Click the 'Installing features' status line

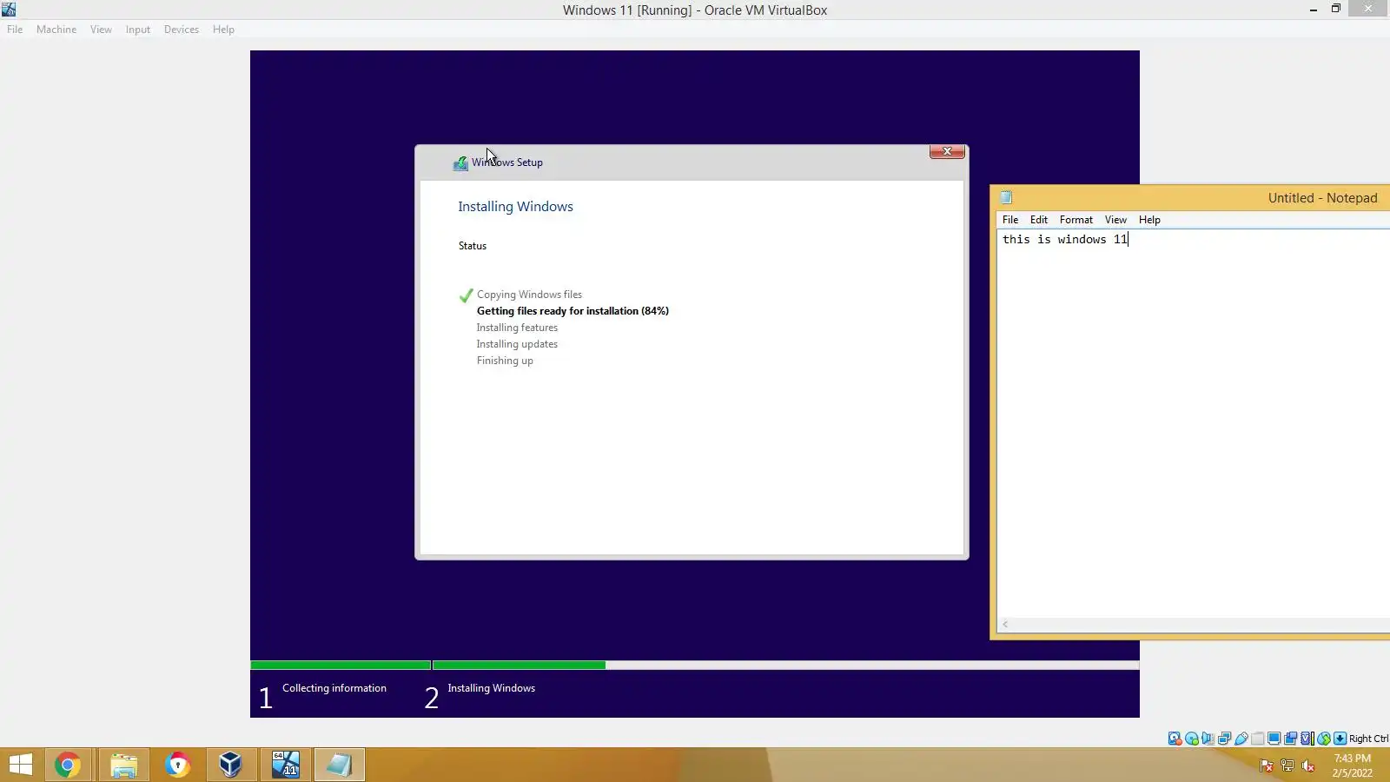click(517, 328)
